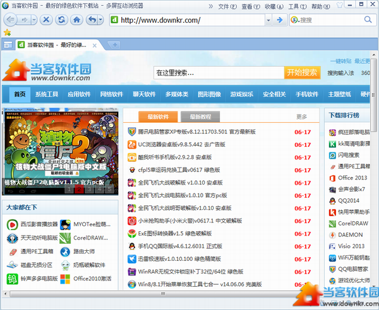Click the browser Back arrow button
The height and width of the screenshot is (310, 379).
point(10,20)
